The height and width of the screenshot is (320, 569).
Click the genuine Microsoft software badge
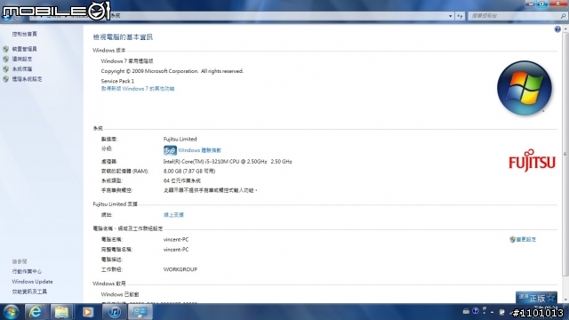tap(536, 298)
